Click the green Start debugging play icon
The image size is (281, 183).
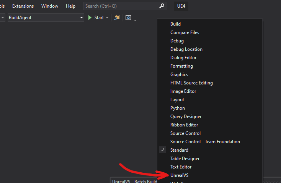[x=90, y=18]
